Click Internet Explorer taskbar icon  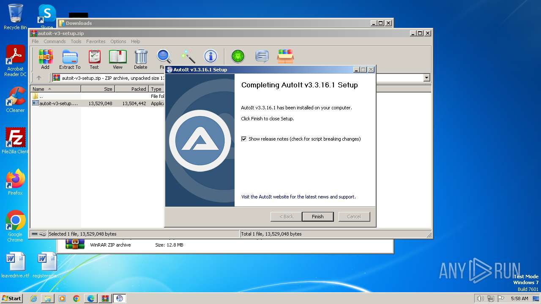click(33, 299)
